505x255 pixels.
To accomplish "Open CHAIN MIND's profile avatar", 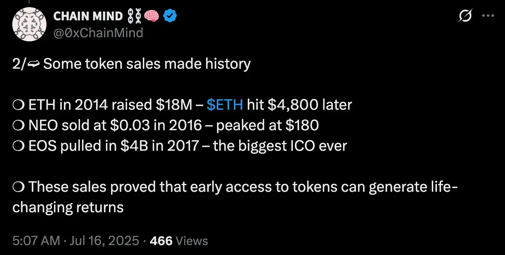I will pyautogui.click(x=29, y=24).
